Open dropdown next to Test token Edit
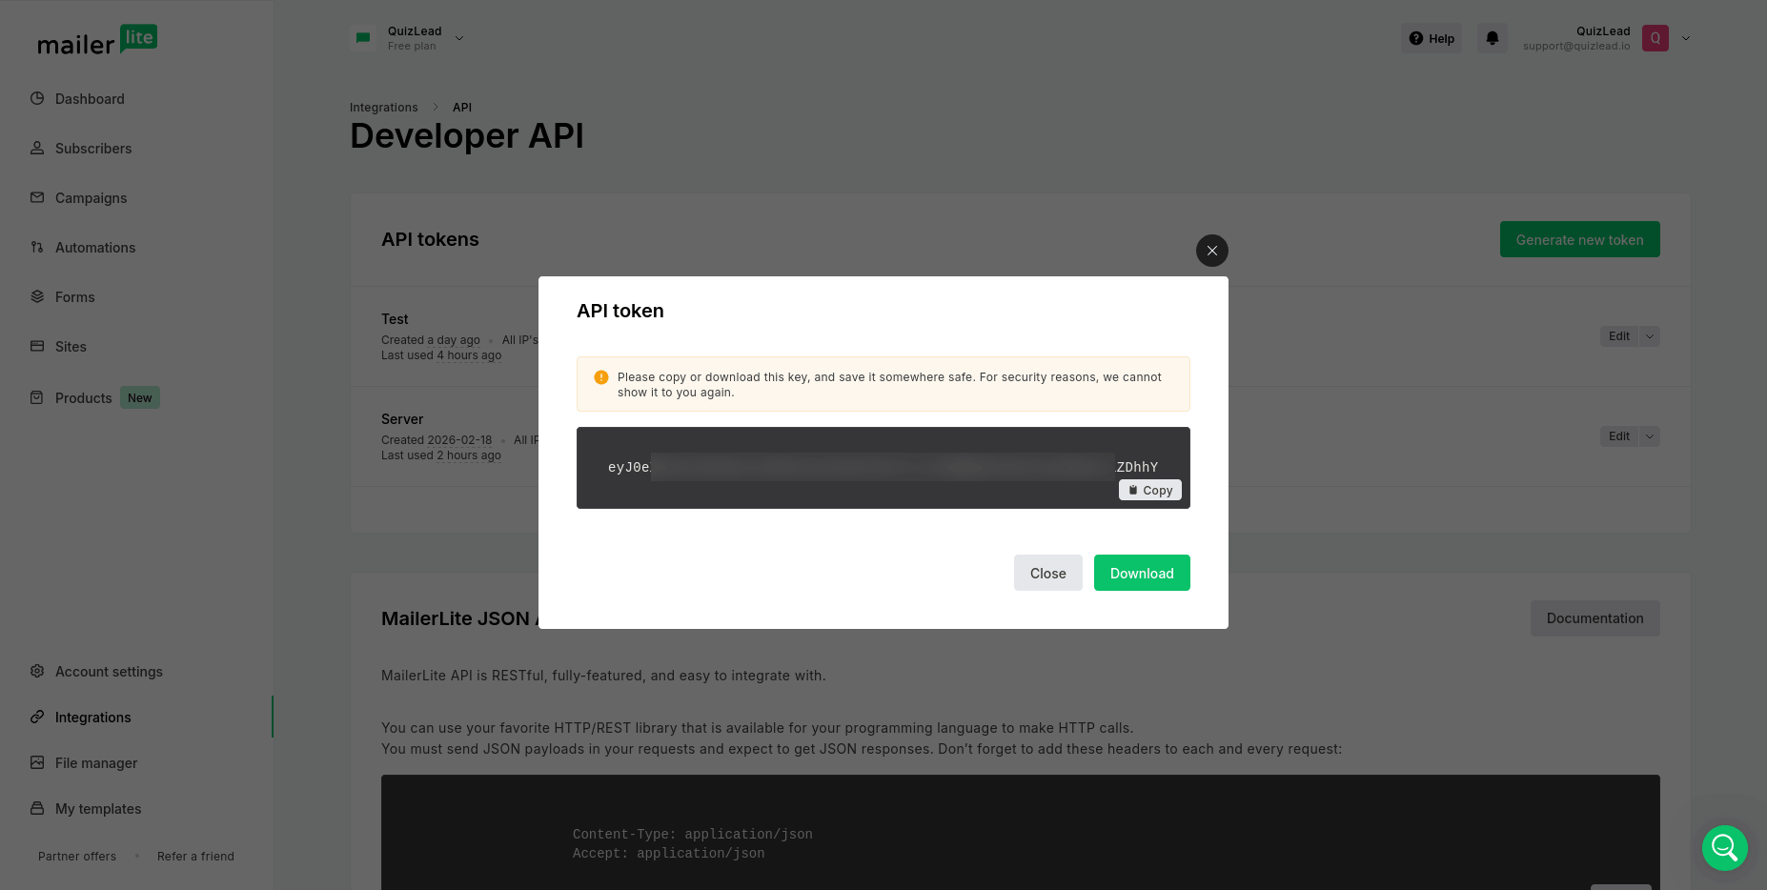The width and height of the screenshot is (1767, 890). (x=1649, y=336)
